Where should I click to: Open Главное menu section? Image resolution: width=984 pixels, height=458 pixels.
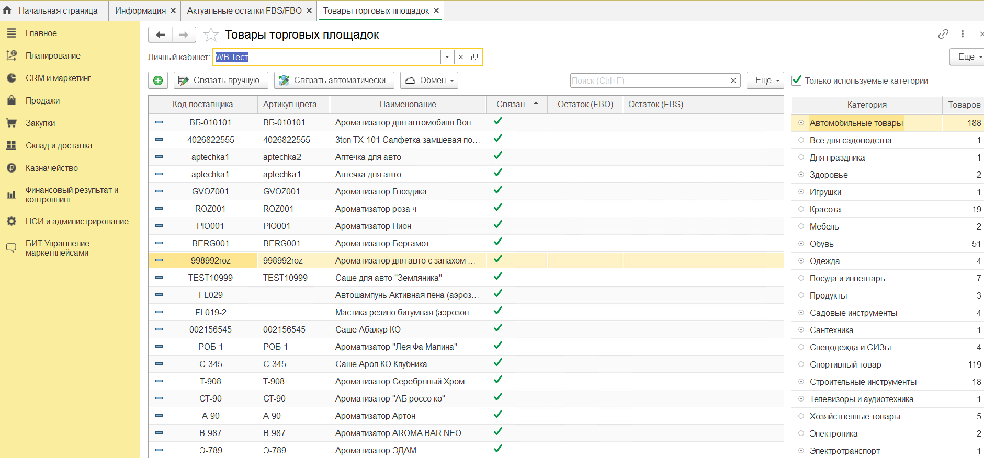click(41, 33)
